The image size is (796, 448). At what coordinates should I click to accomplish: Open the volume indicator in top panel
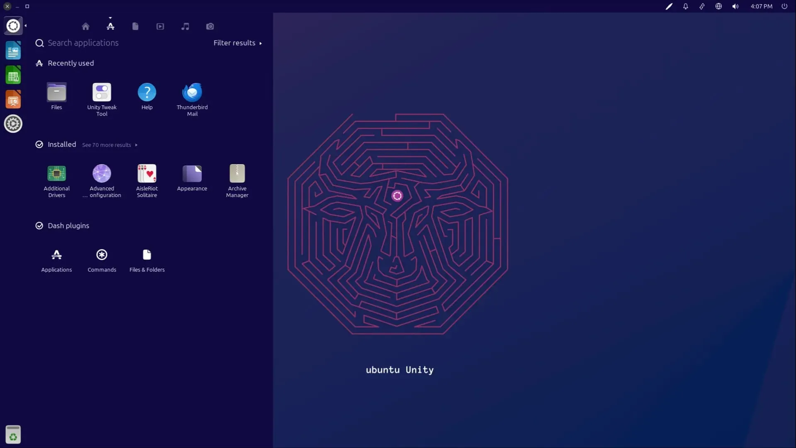(x=735, y=6)
